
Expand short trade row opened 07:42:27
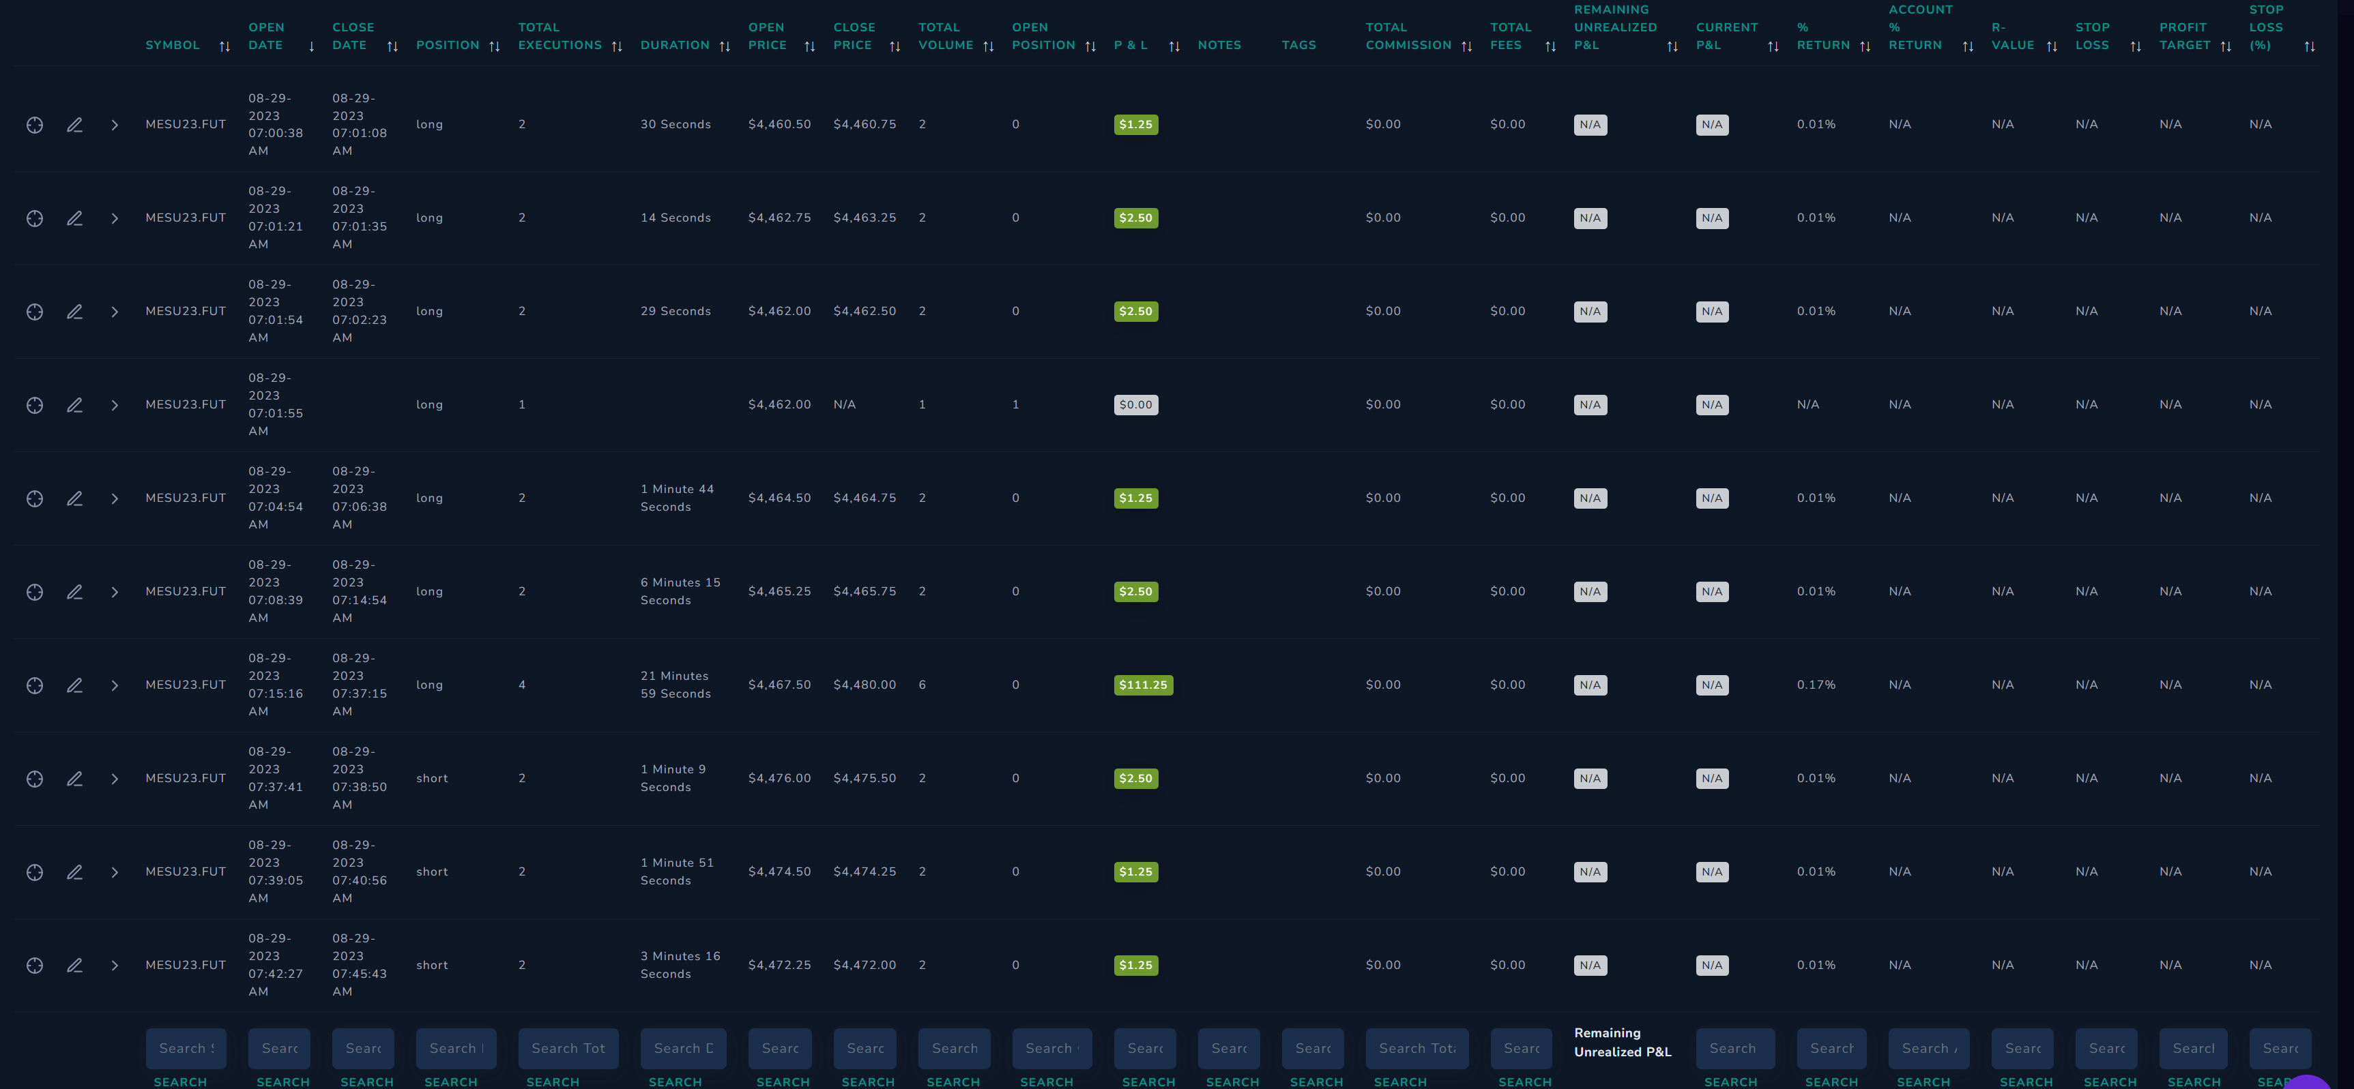(114, 966)
